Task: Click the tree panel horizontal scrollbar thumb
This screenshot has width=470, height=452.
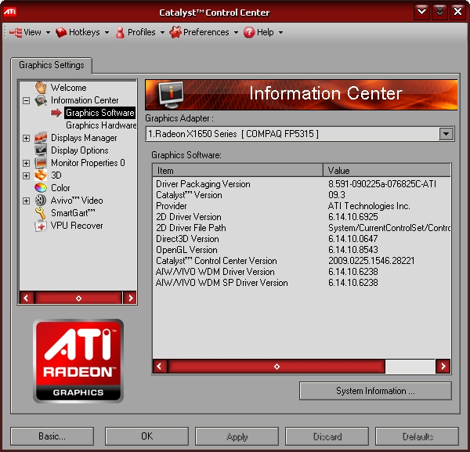Action: [78, 298]
